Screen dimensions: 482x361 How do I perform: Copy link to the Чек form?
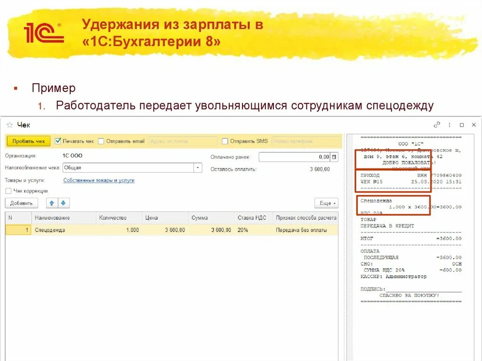(x=437, y=125)
